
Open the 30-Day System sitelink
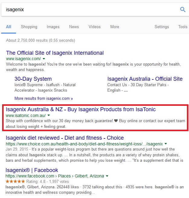click(x=33, y=79)
